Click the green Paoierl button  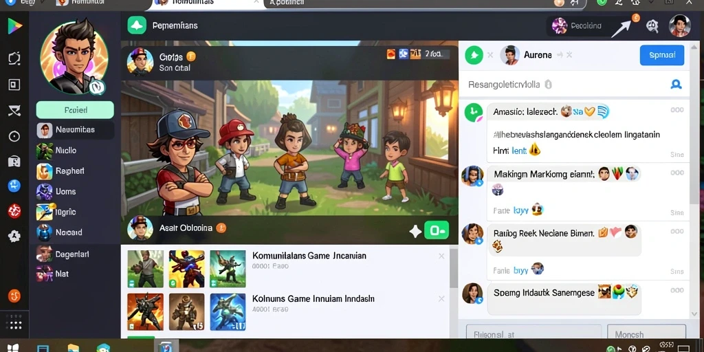coord(75,110)
